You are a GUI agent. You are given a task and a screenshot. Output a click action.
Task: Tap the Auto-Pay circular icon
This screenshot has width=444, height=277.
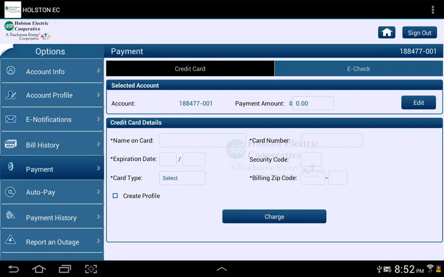click(10, 192)
